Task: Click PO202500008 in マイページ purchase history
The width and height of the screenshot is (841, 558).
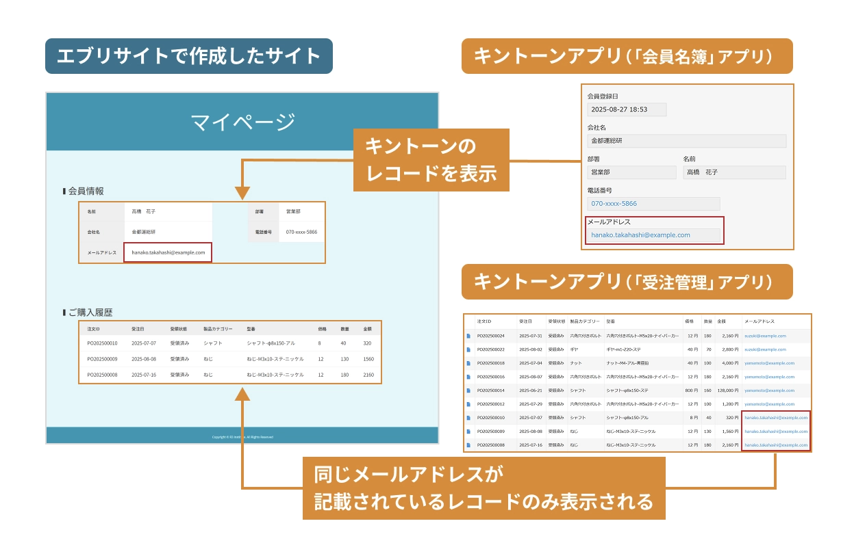Action: pos(103,375)
